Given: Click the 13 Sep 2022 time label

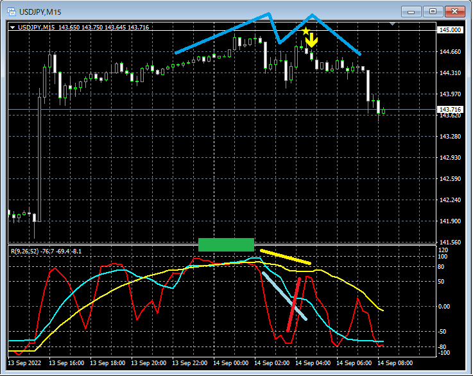Looking at the screenshot, I should pos(24,363).
